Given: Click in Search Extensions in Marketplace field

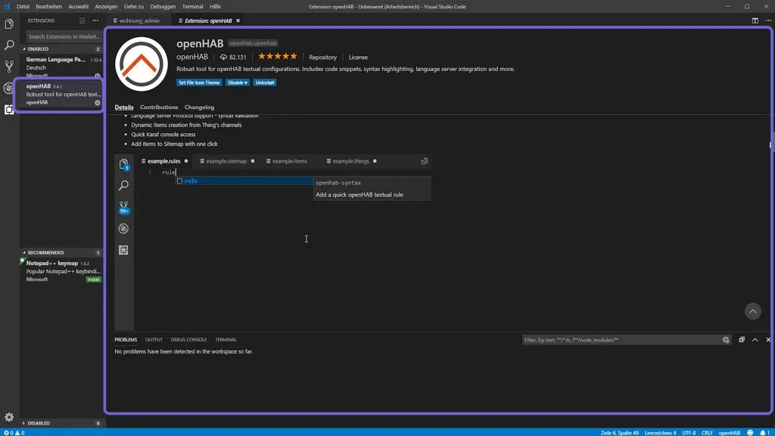Looking at the screenshot, I should [x=64, y=36].
